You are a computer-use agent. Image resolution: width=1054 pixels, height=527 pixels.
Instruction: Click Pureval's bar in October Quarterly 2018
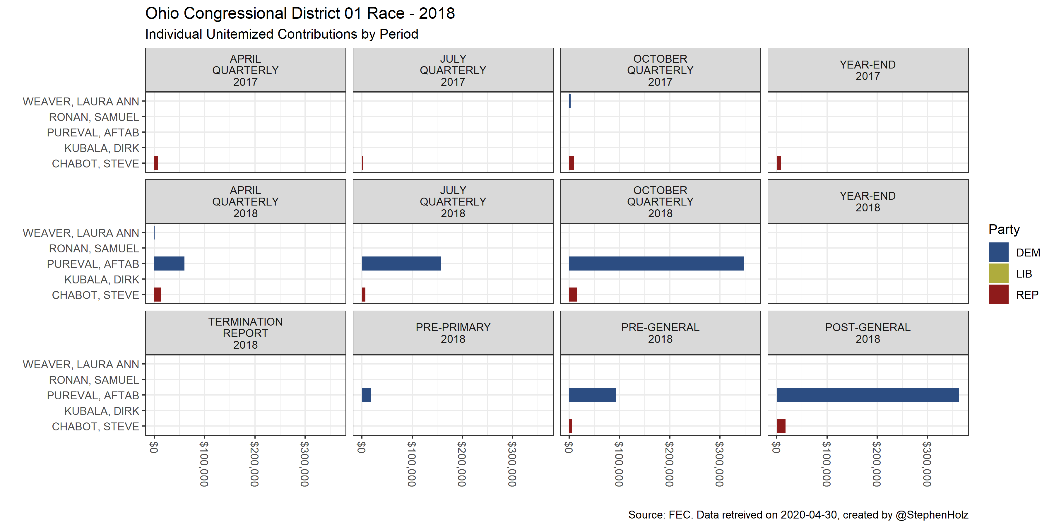coord(656,263)
